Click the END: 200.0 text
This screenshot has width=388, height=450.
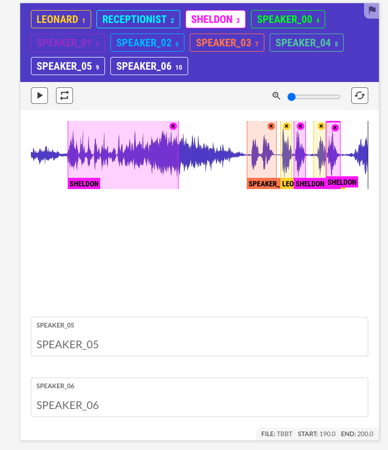[357, 434]
